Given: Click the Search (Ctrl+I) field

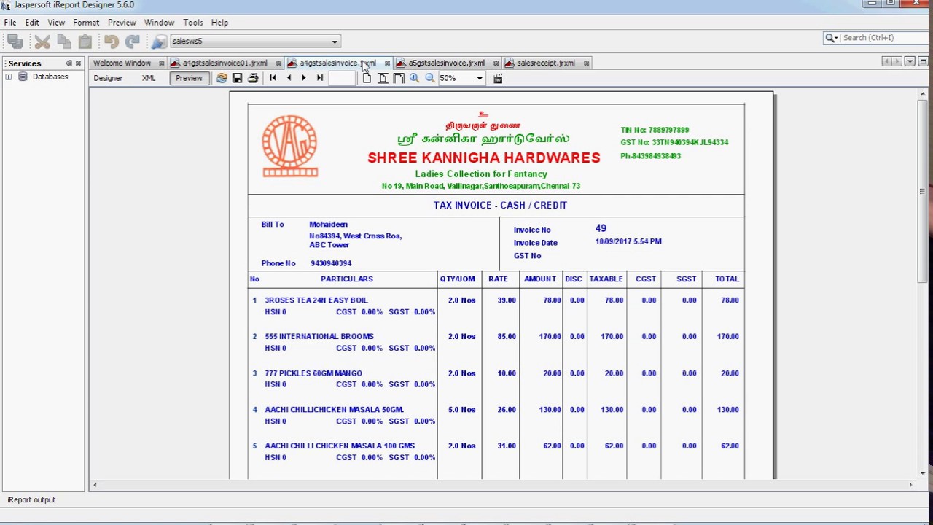Looking at the screenshot, I should point(885,38).
